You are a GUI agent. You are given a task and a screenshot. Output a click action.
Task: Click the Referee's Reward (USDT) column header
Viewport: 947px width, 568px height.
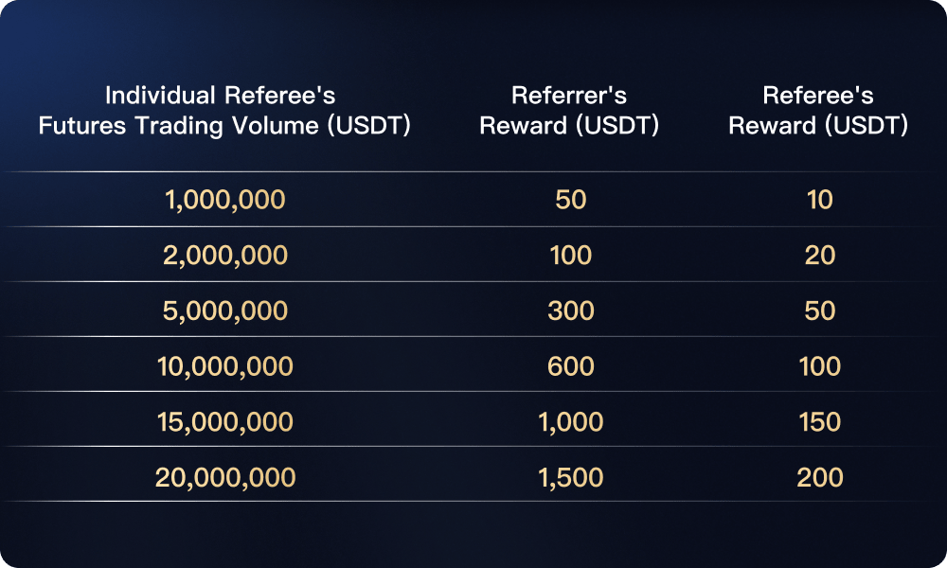coord(818,111)
